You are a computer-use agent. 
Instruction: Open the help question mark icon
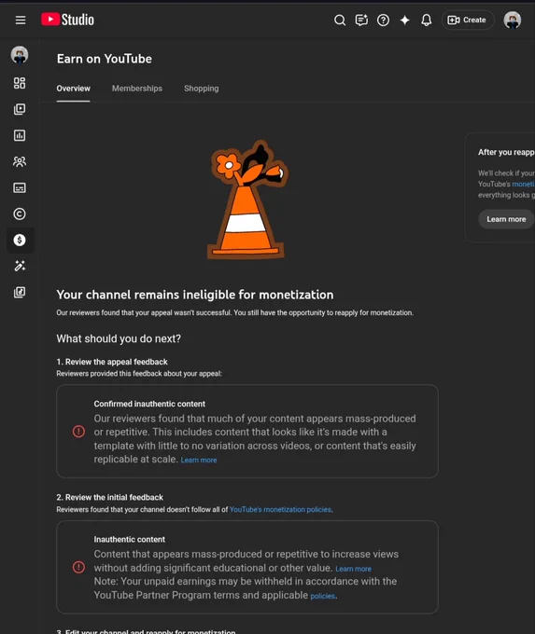(383, 20)
